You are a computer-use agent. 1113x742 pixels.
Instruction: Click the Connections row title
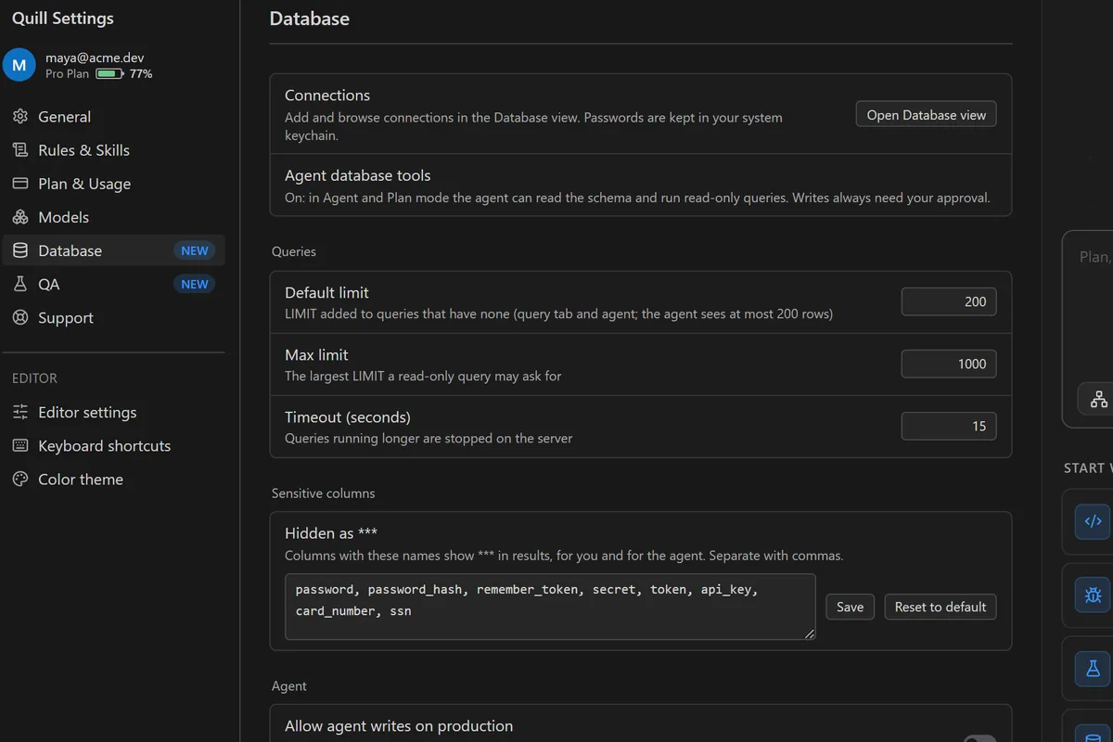pyautogui.click(x=327, y=95)
